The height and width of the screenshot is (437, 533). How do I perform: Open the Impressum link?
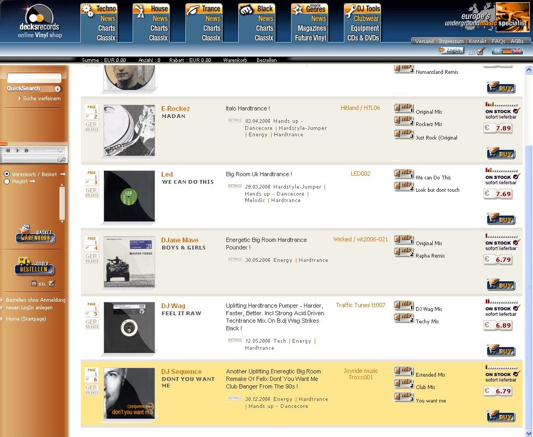point(451,41)
